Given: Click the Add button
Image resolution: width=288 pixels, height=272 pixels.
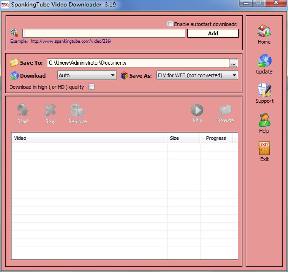Looking at the screenshot, I should (213, 33).
